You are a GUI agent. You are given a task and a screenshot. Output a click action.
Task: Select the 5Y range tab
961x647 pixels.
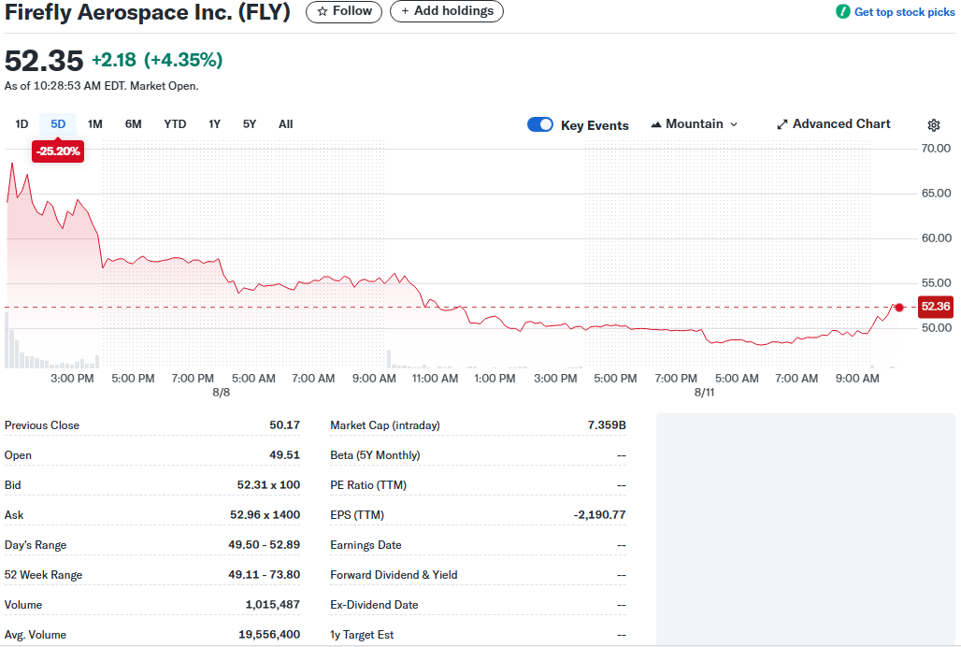pos(250,124)
